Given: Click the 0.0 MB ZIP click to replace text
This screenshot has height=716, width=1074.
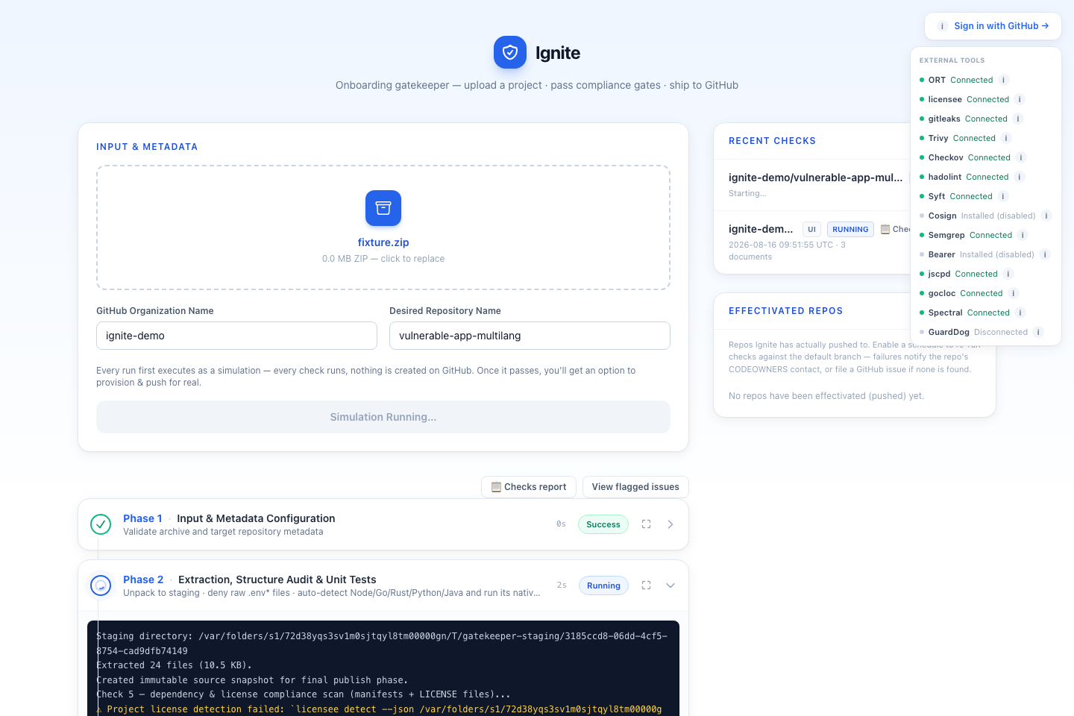Looking at the screenshot, I should (383, 259).
